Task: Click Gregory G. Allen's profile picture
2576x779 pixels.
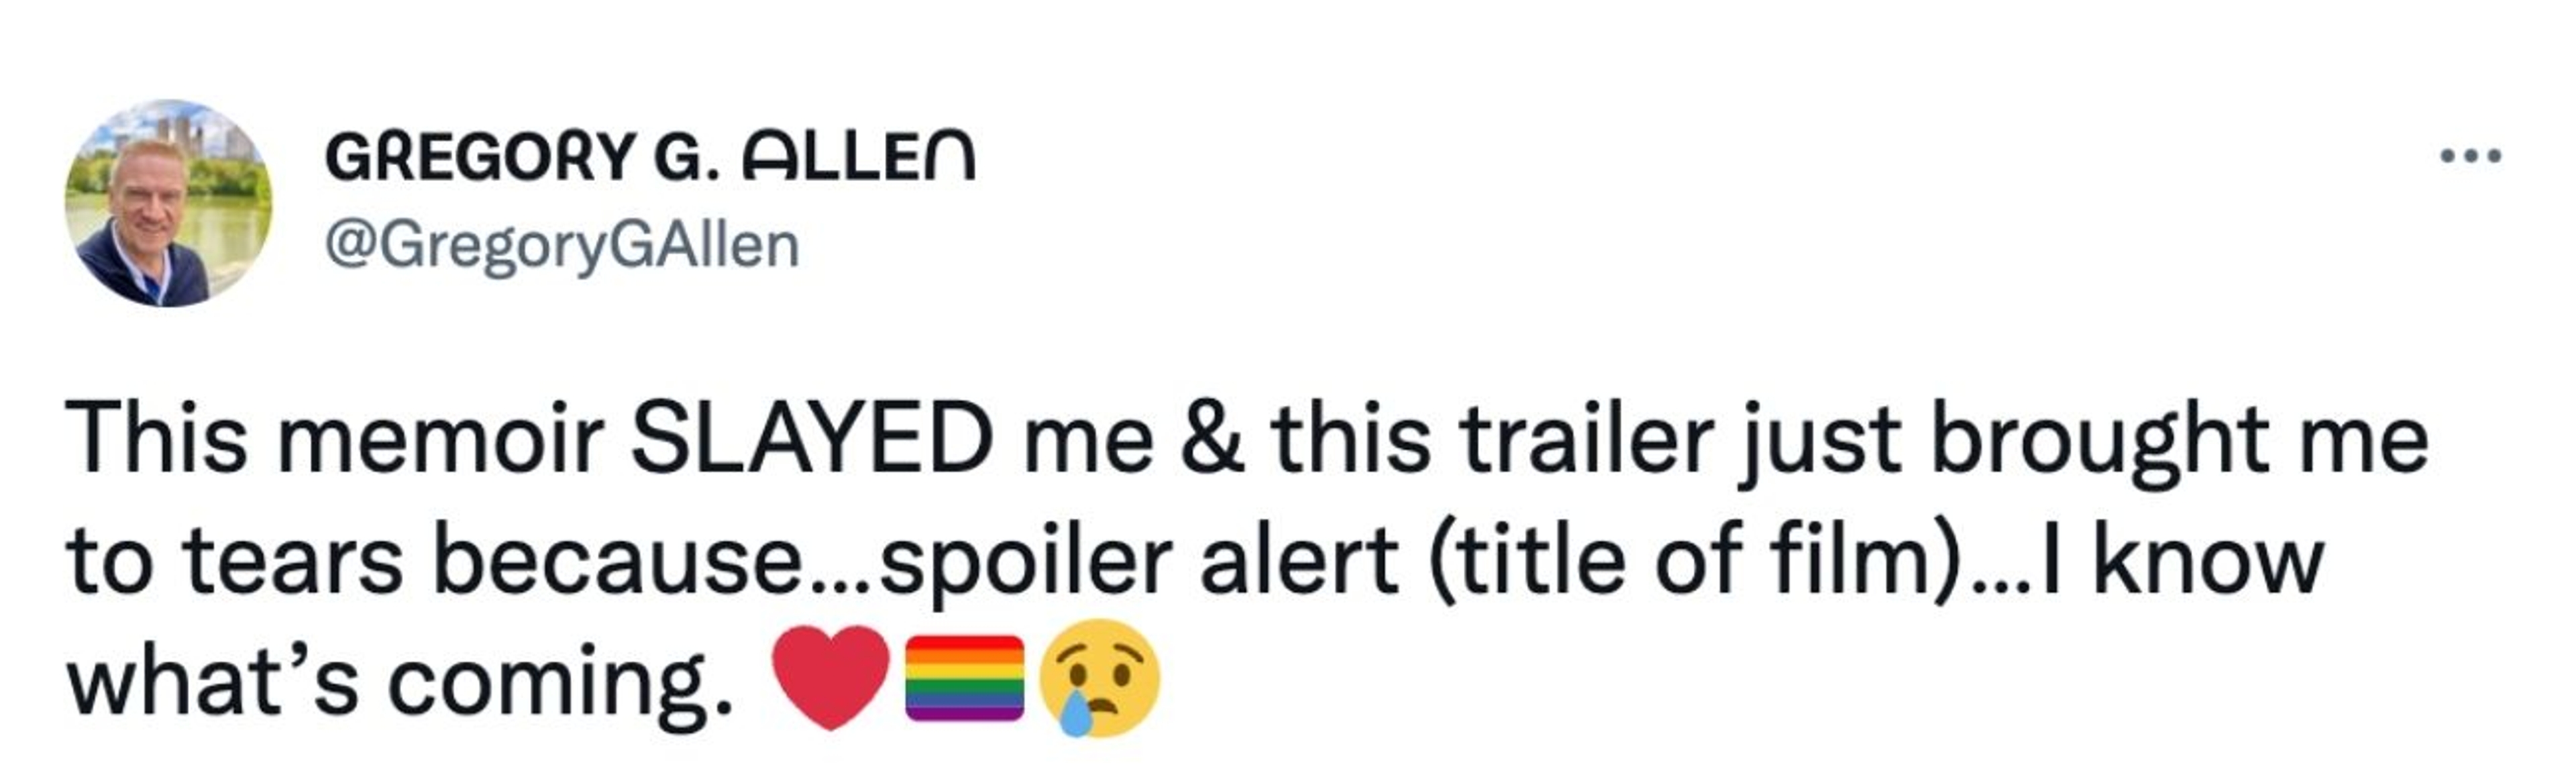Action: point(168,203)
